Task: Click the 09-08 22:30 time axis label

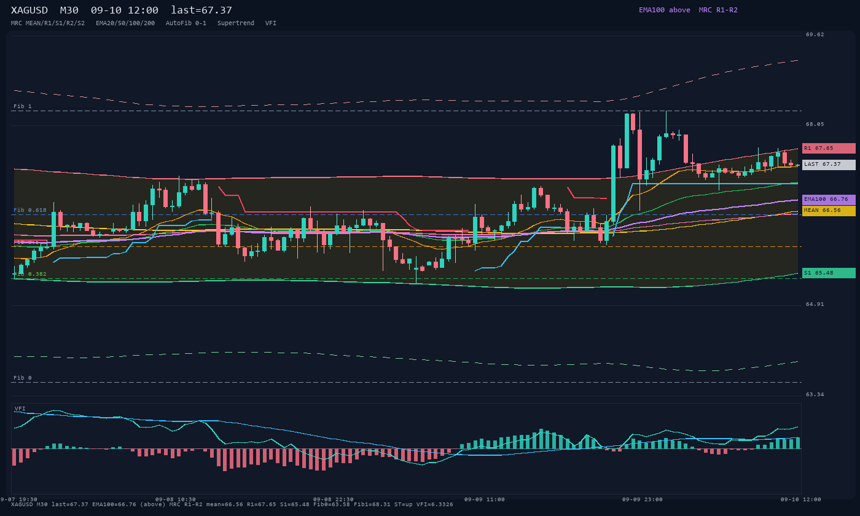Action: tap(334, 499)
